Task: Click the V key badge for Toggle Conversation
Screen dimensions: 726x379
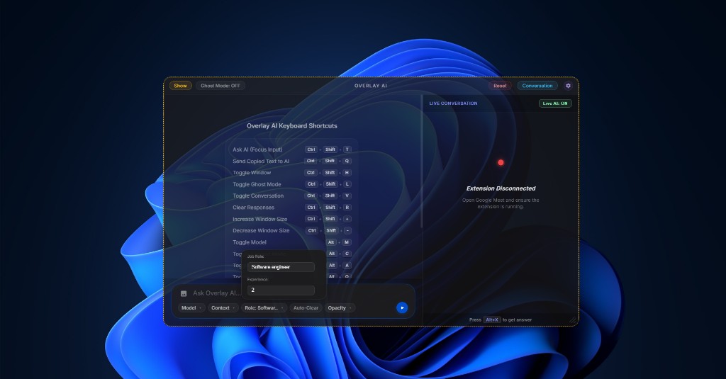Action: [347, 196]
